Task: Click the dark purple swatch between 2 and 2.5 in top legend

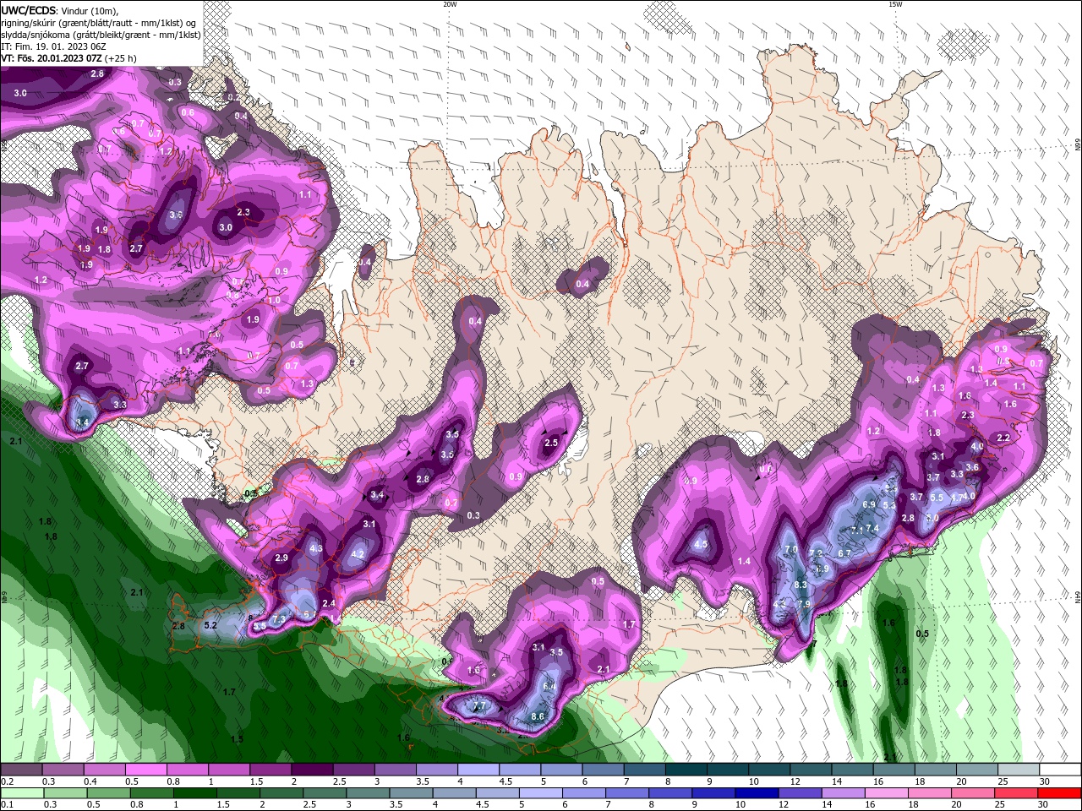Action: click(x=312, y=770)
